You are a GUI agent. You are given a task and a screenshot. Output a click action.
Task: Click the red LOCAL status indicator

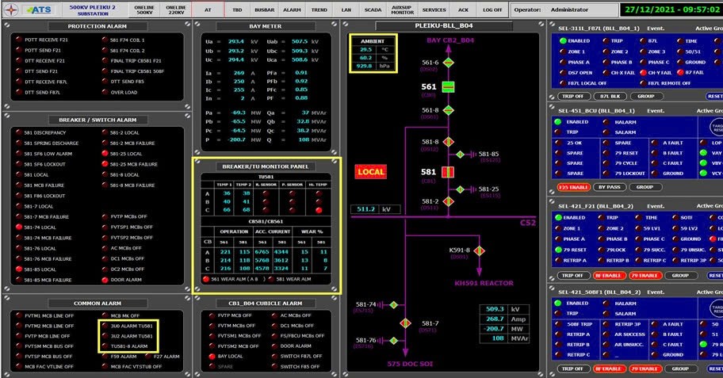click(371, 172)
